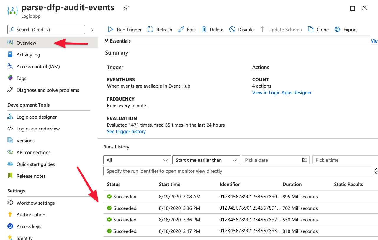Click the Release notes bookmark icon
This screenshot has height=240, width=378.
10,176
